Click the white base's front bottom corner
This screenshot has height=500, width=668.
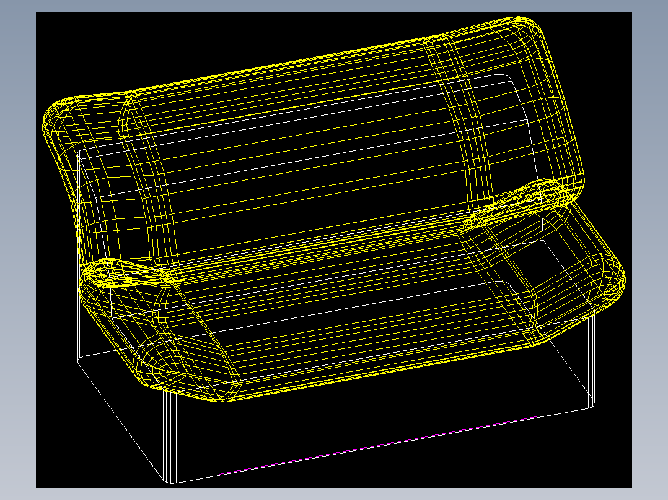pyautogui.click(x=170, y=481)
